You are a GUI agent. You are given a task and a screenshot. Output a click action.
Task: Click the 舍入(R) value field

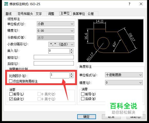tap(59, 51)
